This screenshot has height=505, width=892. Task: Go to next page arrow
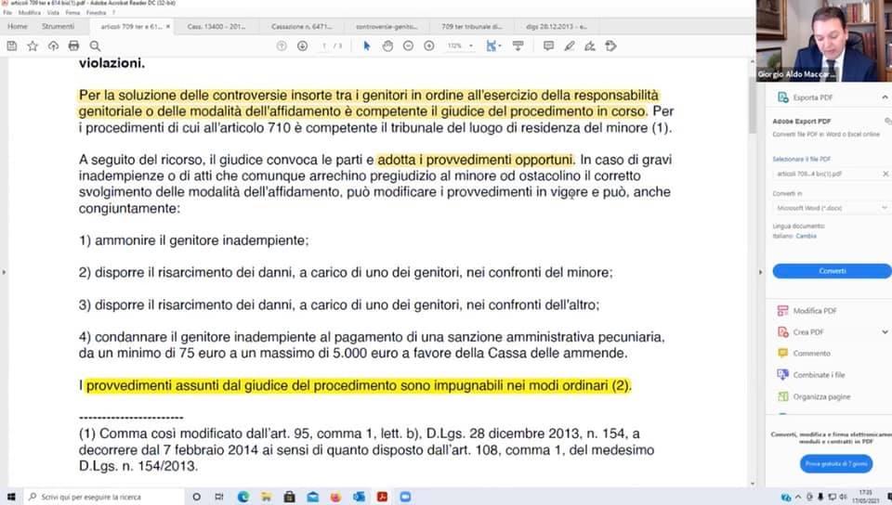coord(302,46)
